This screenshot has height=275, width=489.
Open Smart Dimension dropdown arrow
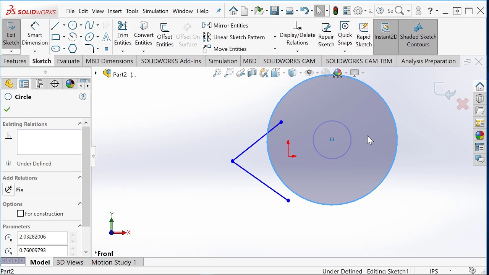pos(35,51)
